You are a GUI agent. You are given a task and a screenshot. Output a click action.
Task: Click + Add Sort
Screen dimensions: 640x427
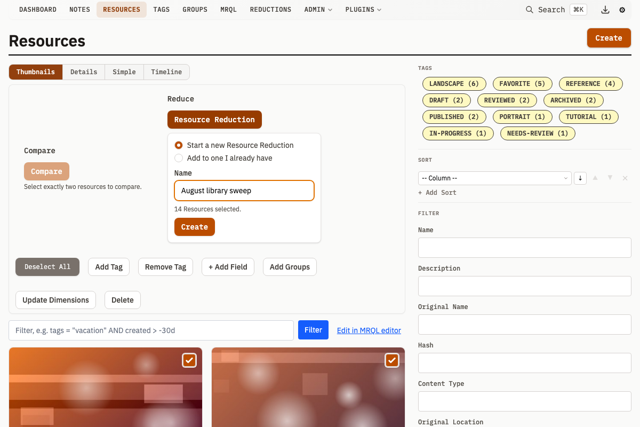(x=437, y=193)
